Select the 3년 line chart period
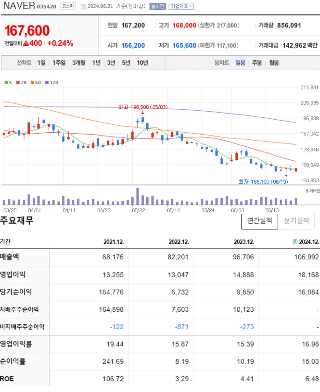 tap(111, 63)
